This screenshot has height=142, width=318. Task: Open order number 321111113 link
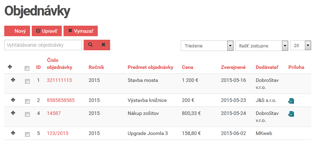(x=59, y=80)
